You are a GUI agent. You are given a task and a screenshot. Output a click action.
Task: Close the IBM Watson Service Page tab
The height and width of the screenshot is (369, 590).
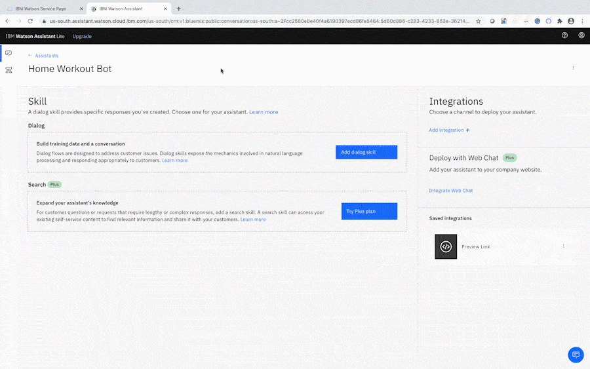coord(81,9)
